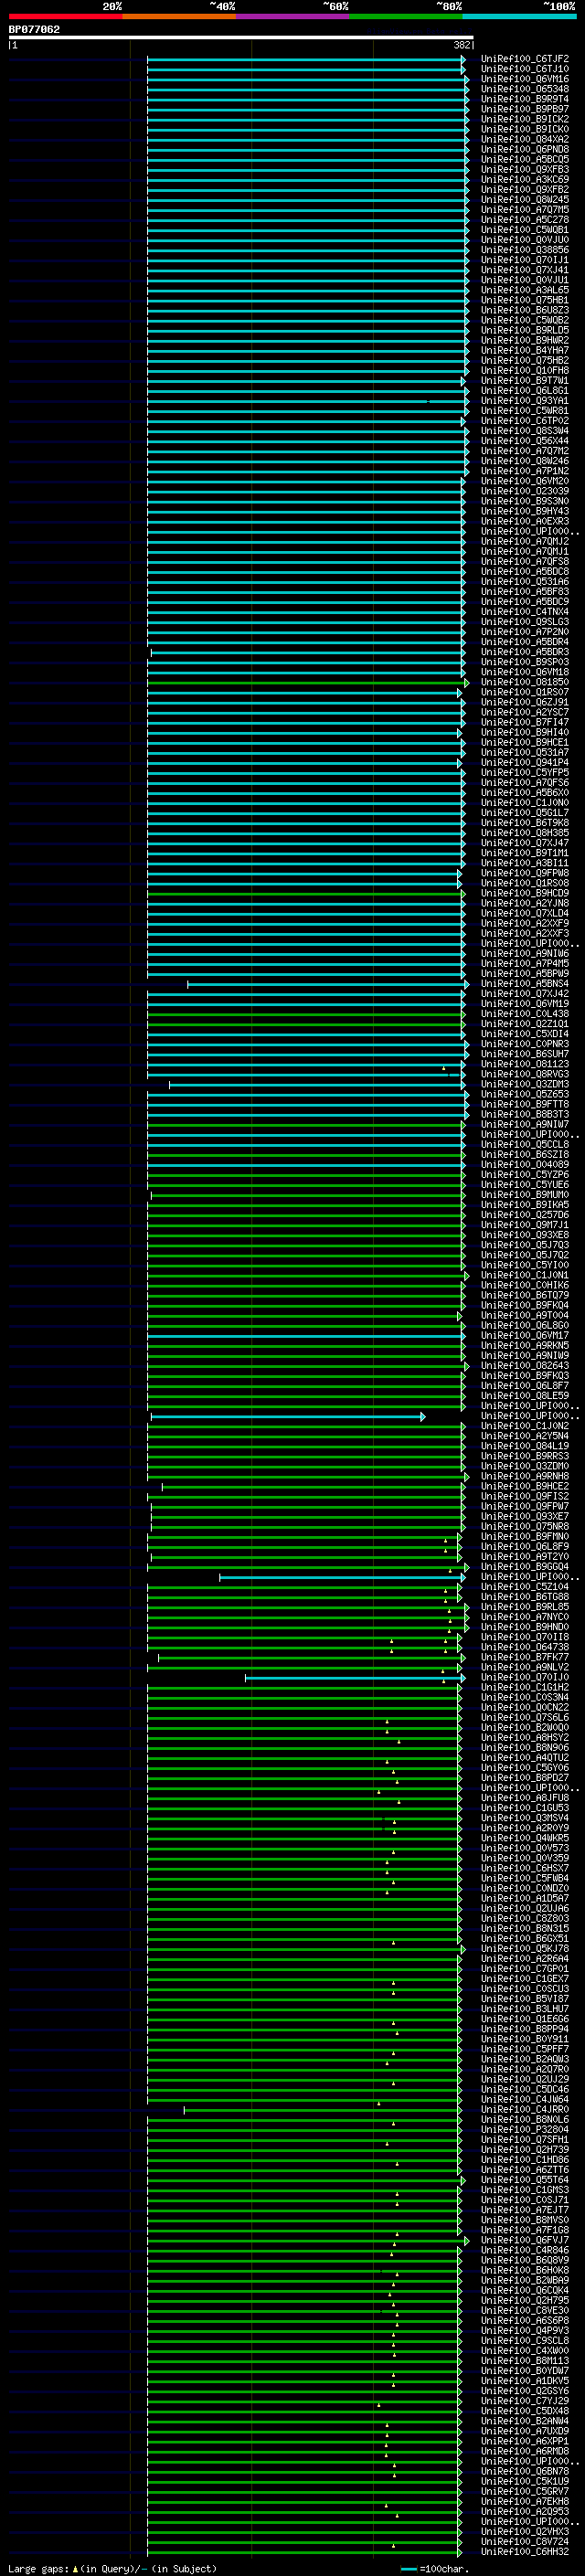Select hit label UniRef100_Q38856
Image resolution: width=585 pixels, height=2576 pixels.
525,250
